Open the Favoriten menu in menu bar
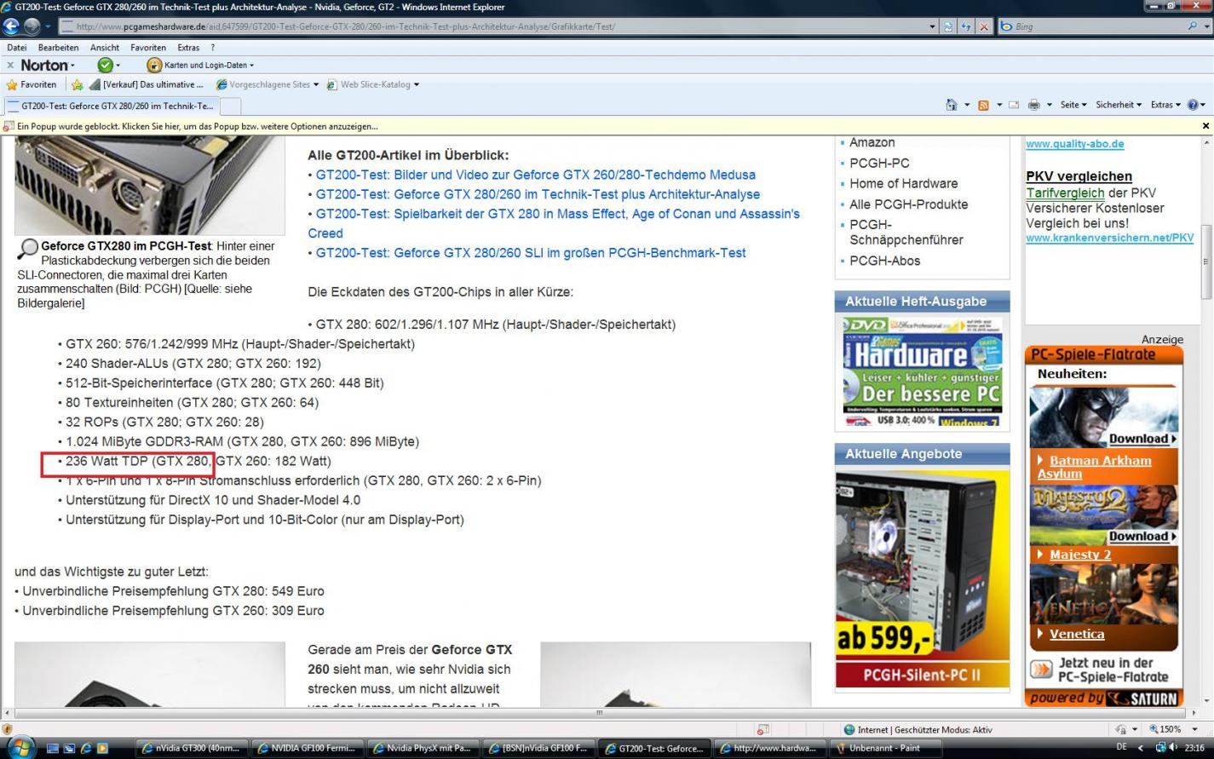 148,48
